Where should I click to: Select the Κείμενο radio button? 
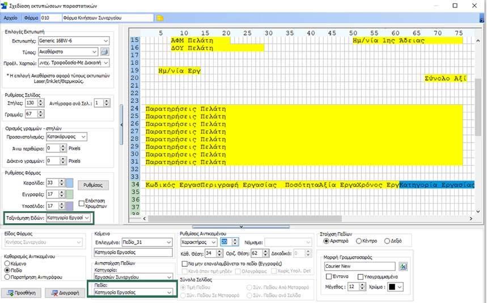tap(7, 263)
